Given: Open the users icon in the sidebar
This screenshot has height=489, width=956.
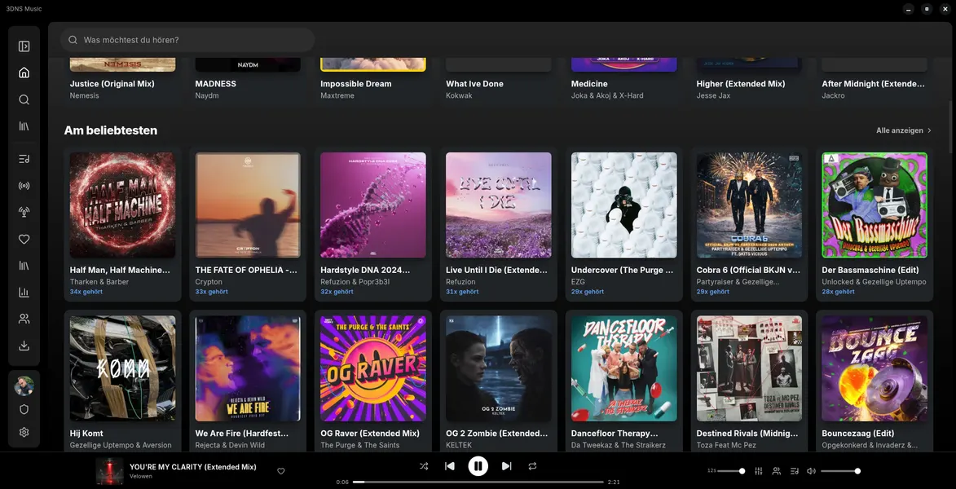Looking at the screenshot, I should [x=24, y=319].
